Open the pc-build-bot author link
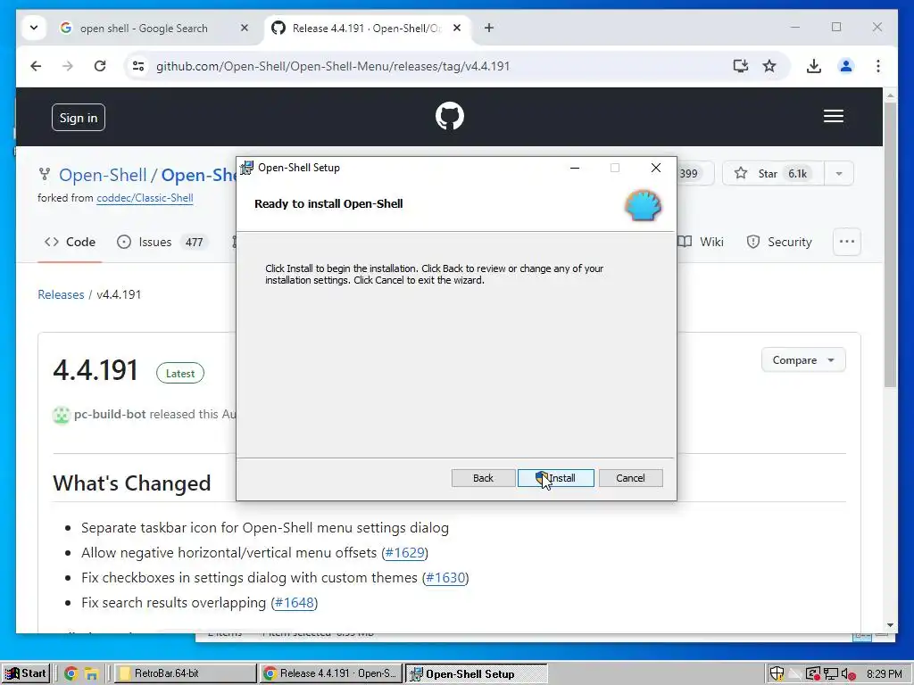The image size is (914, 685). click(x=110, y=414)
